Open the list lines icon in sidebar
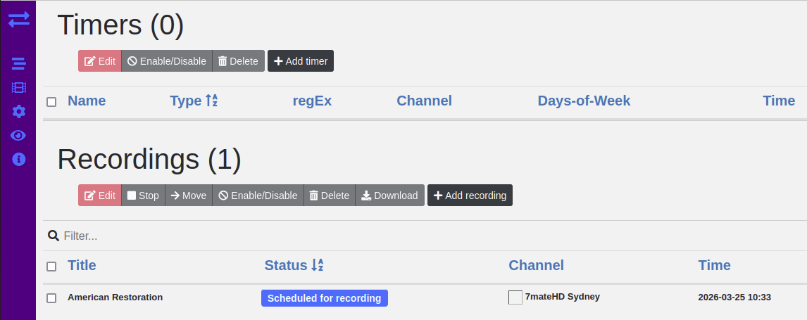 (x=18, y=64)
